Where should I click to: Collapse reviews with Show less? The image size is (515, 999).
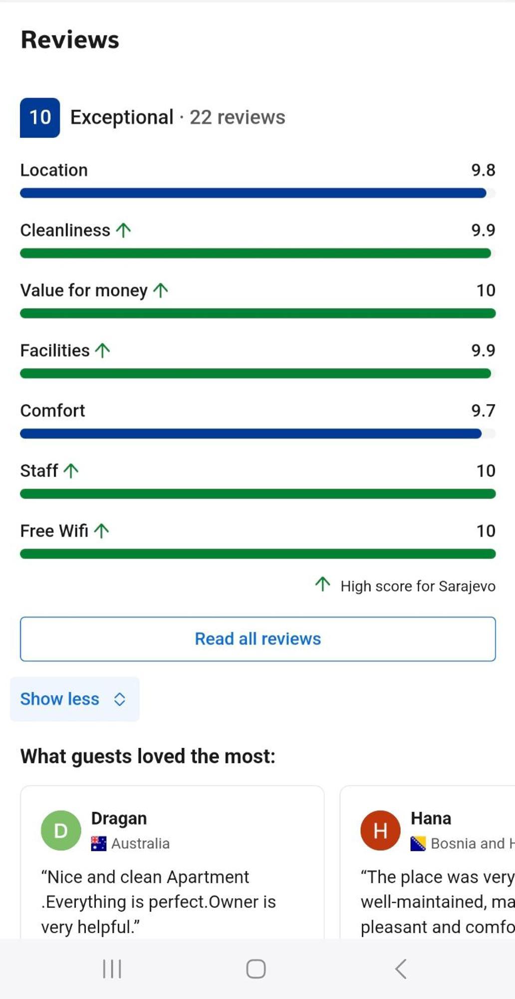point(74,699)
